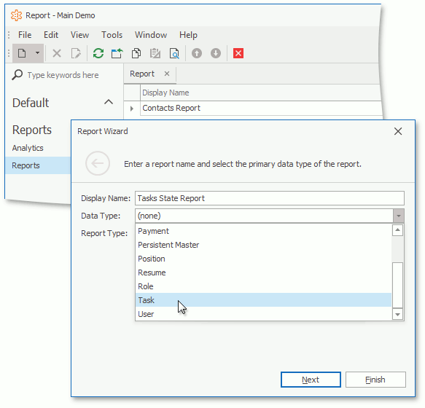This screenshot has height=408, width=425.
Task: Open Analytics in the navigation panel
Action: click(x=28, y=148)
